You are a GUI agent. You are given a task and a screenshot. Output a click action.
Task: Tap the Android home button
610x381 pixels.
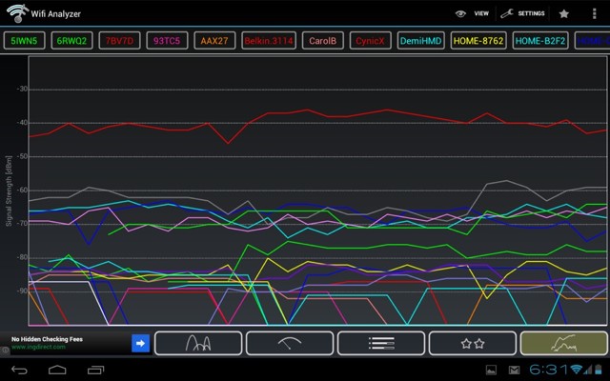pyautogui.click(x=57, y=370)
